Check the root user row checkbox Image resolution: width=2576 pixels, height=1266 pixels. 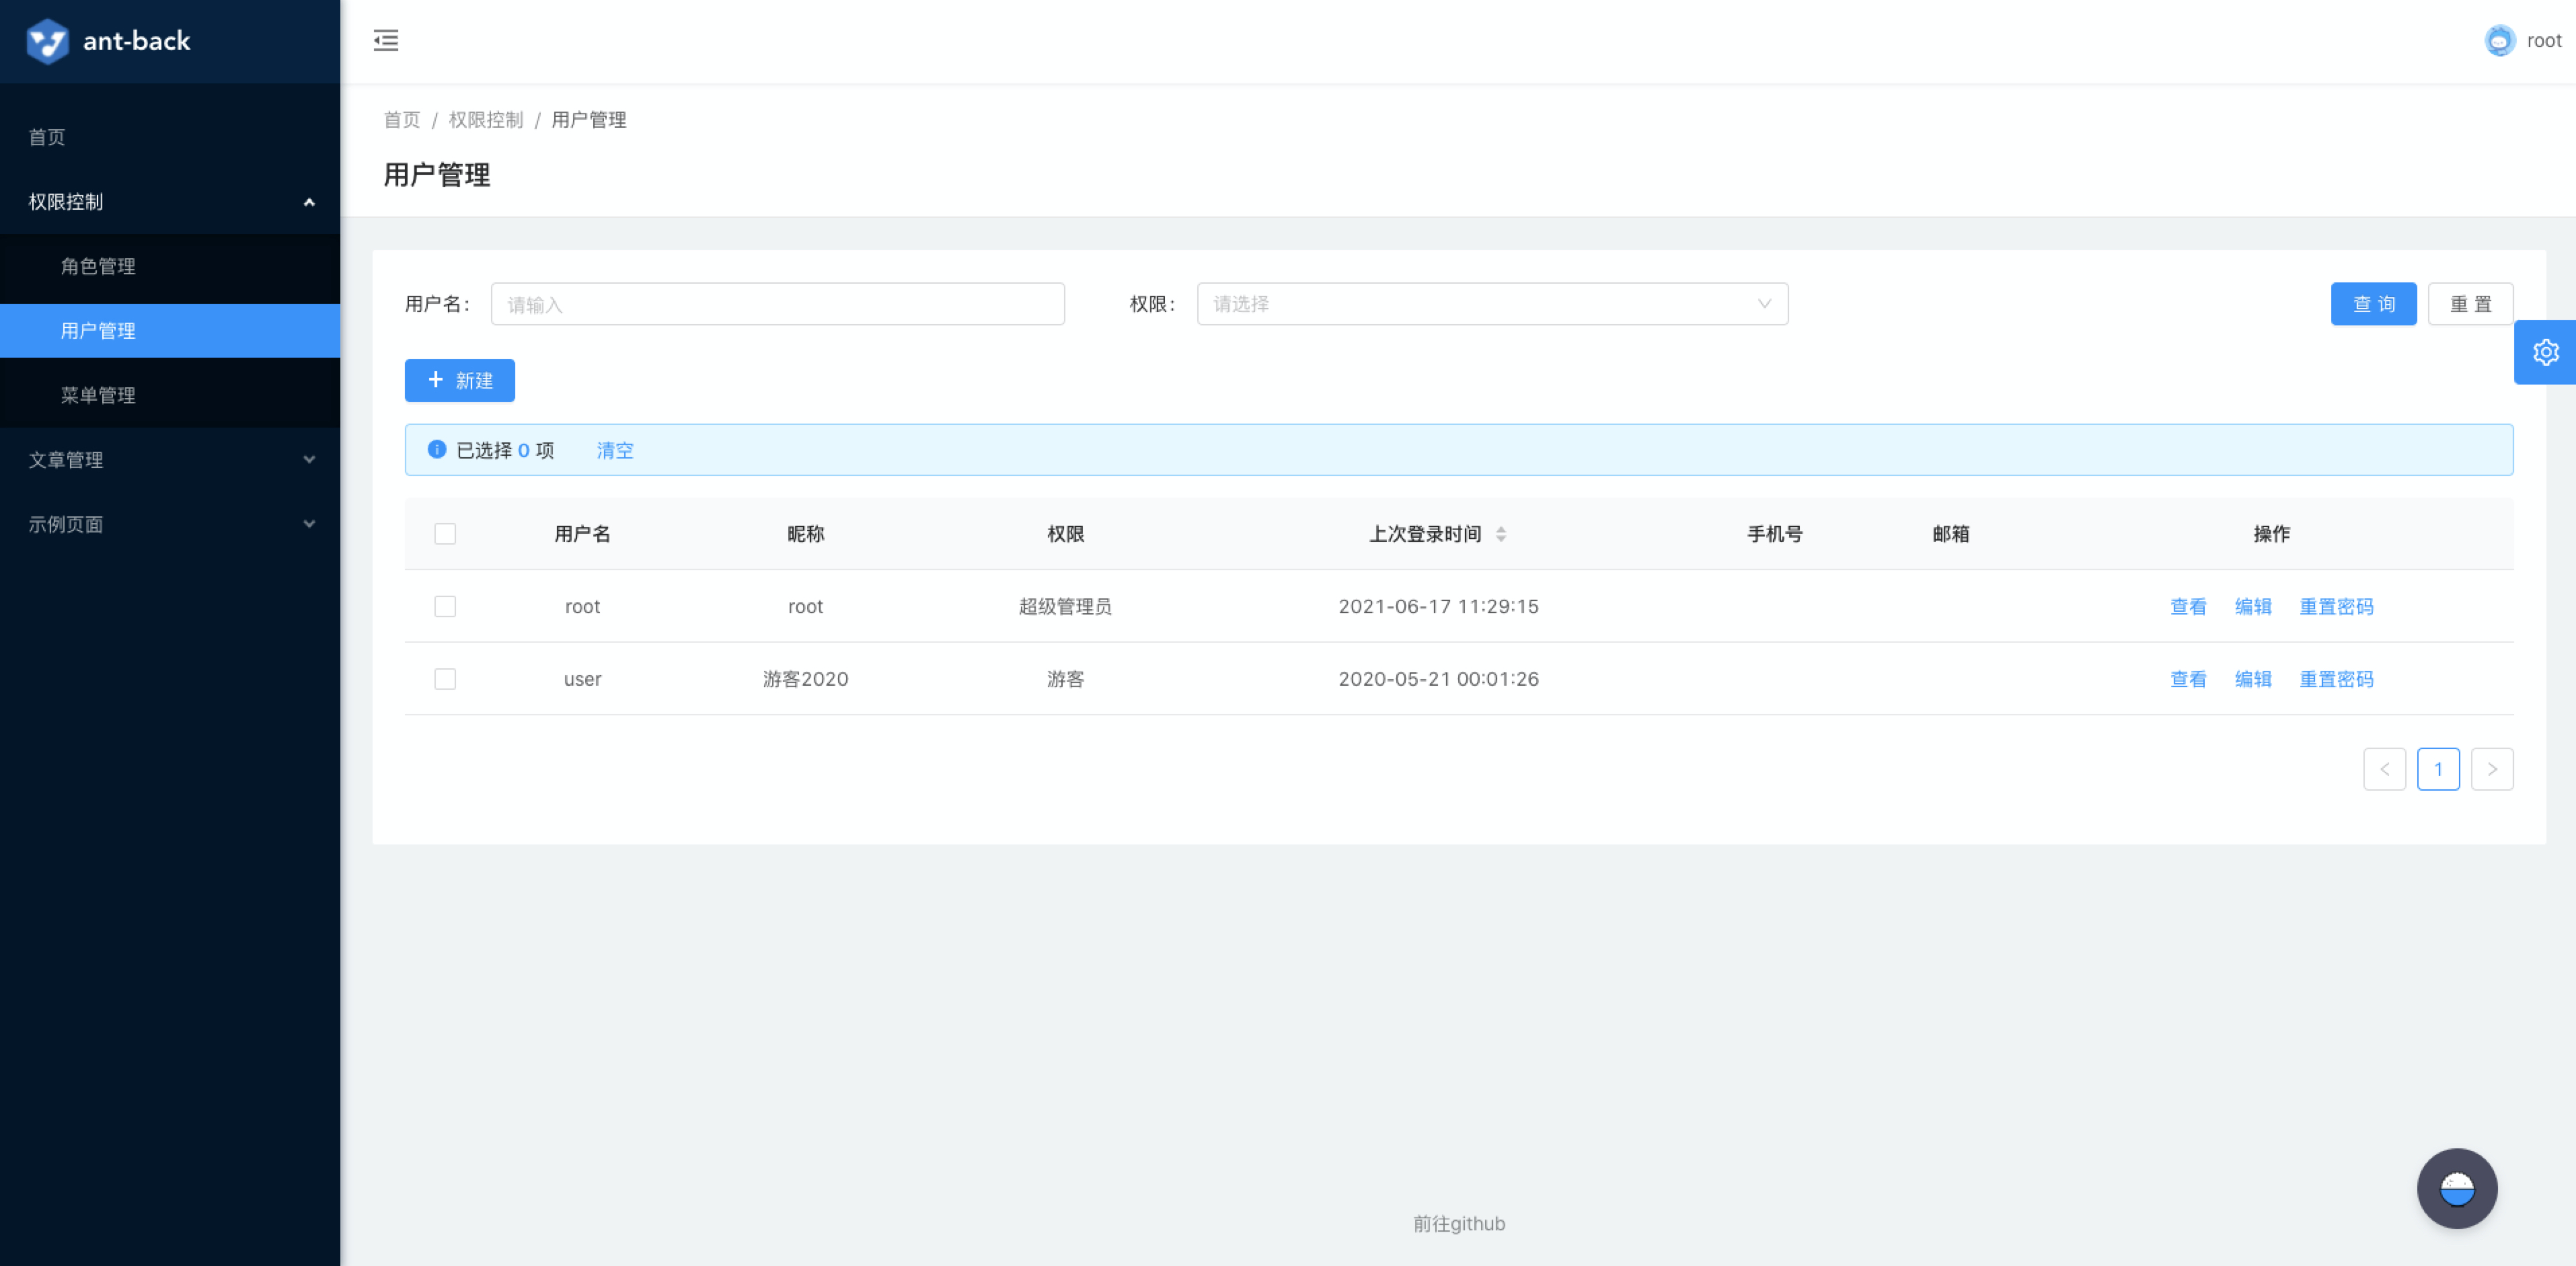coord(445,607)
